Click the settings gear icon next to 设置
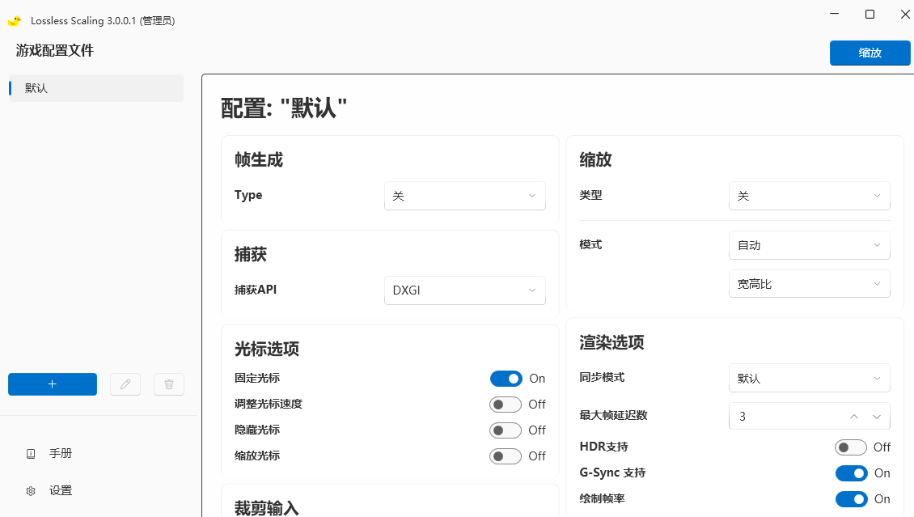This screenshot has height=517, width=914. click(x=31, y=491)
